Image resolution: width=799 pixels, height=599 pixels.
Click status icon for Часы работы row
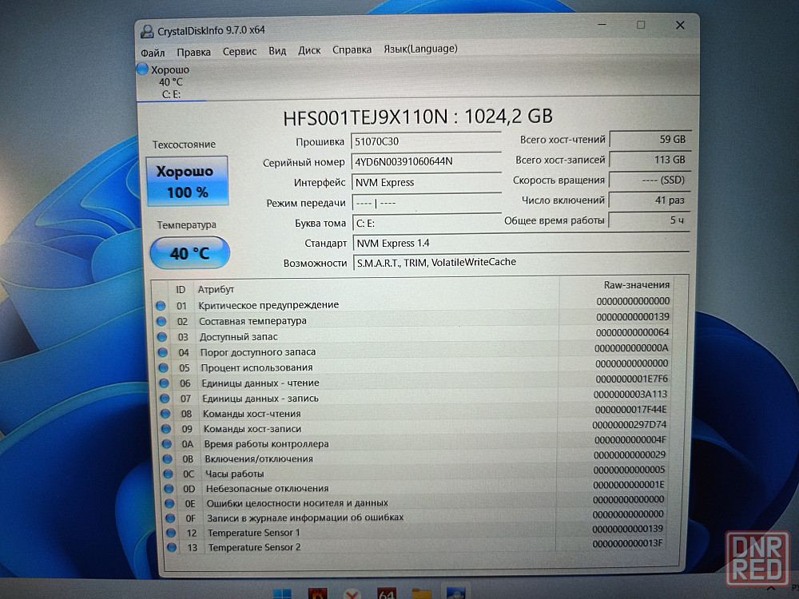click(x=168, y=474)
